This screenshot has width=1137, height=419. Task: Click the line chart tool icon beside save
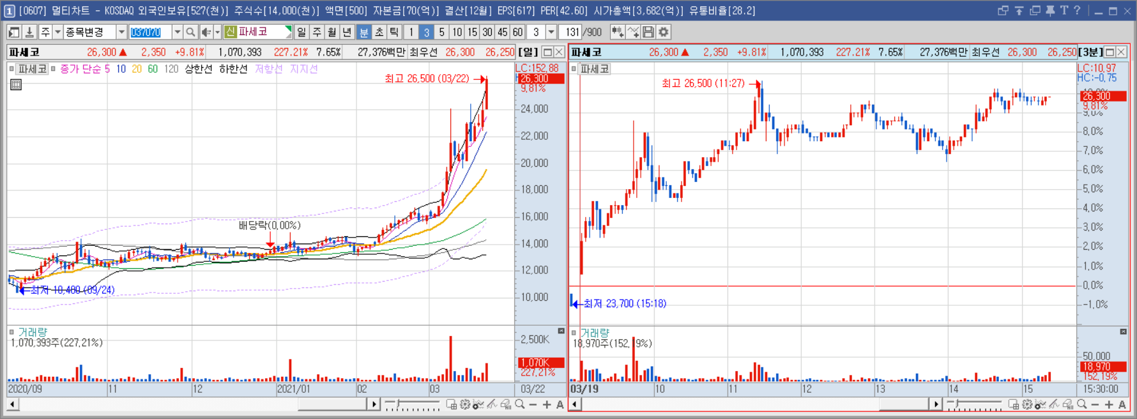[x=633, y=32]
